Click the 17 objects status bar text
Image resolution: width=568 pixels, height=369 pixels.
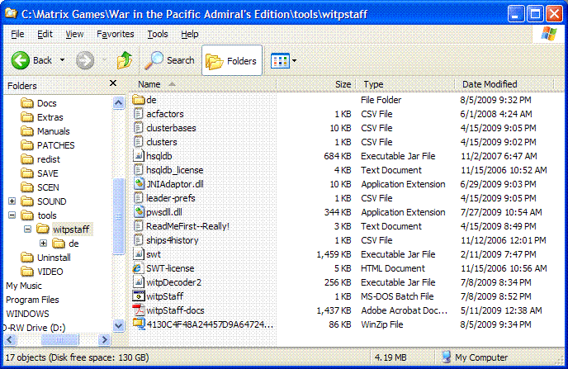(77, 357)
